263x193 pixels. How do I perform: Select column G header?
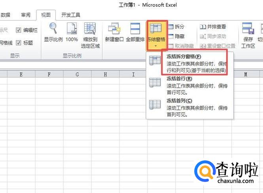tap(77, 74)
